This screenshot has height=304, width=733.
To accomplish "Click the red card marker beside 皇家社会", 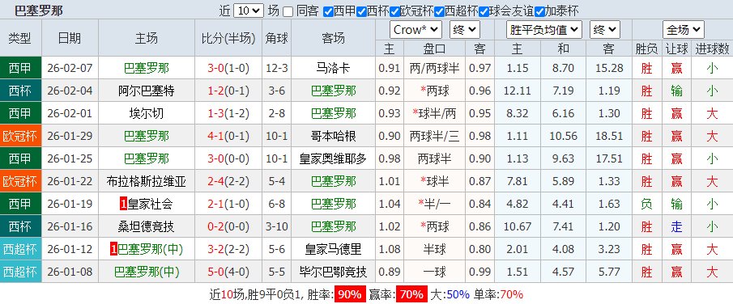I will pyautogui.click(x=123, y=204).
